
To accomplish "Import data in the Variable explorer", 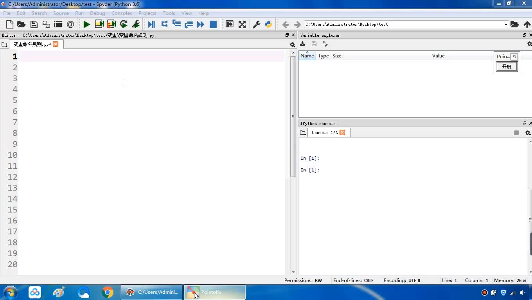I will 303,44.
